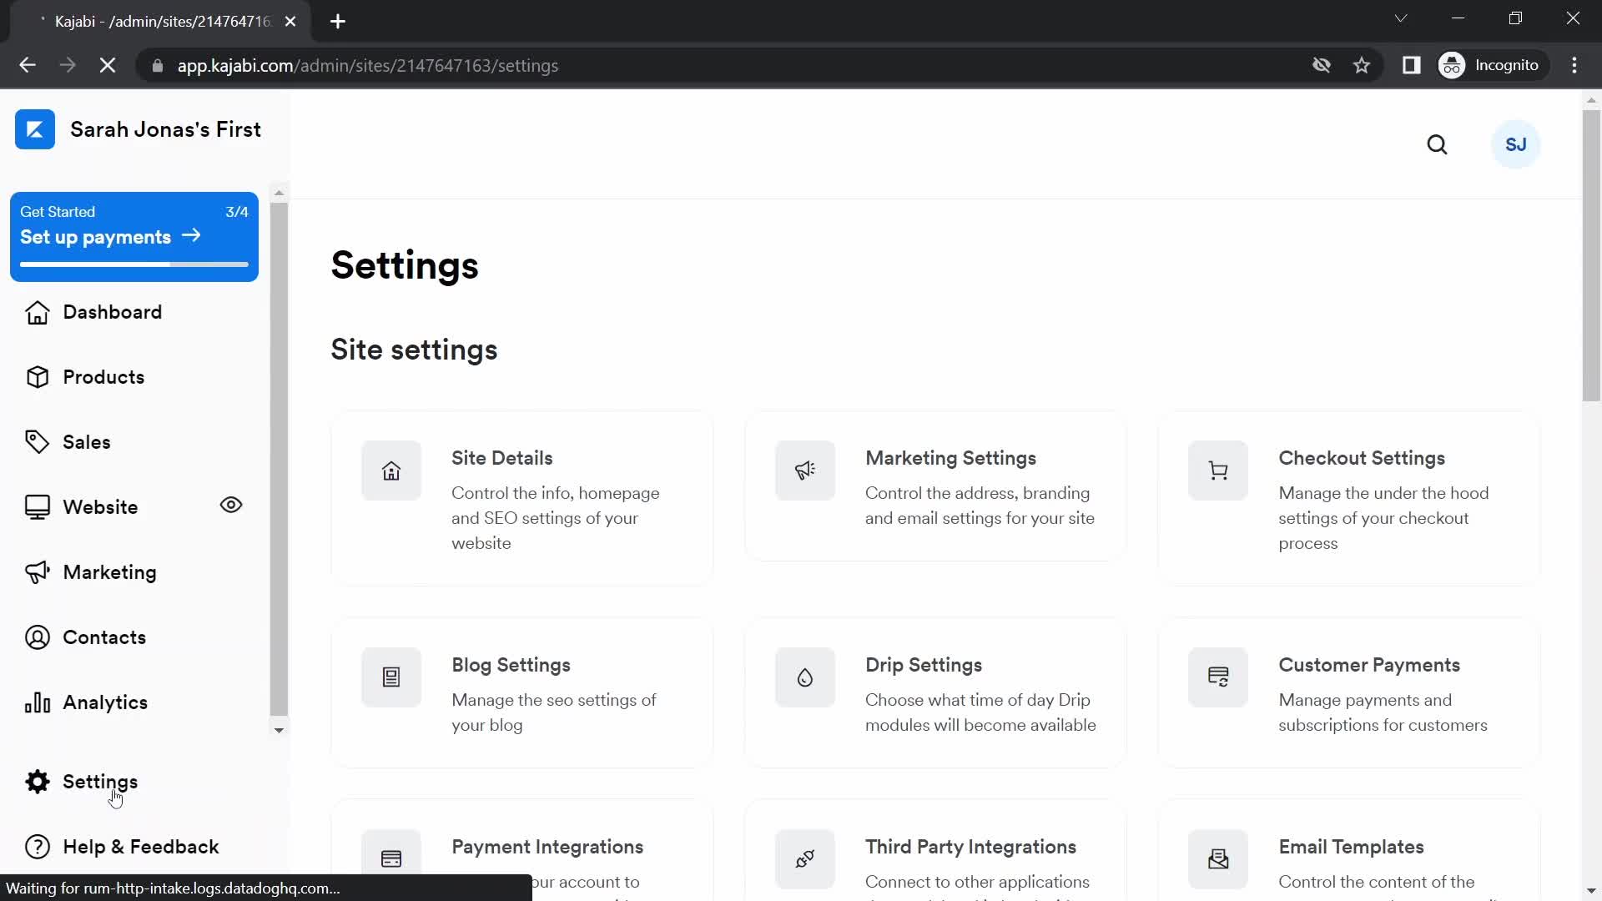Click the Contacts person icon
The height and width of the screenshot is (901, 1602).
(x=37, y=637)
